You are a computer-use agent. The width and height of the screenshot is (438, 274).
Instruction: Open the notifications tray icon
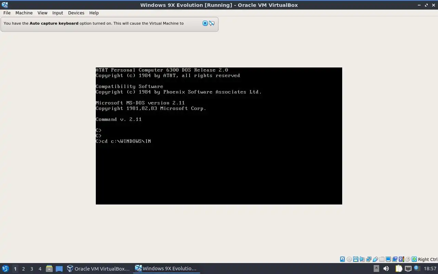[417, 269]
